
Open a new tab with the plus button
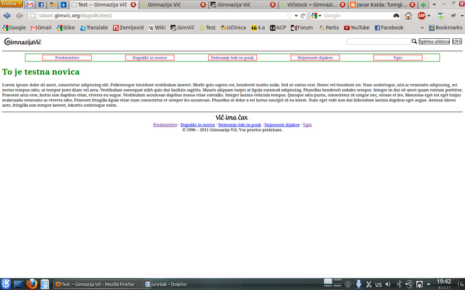(x=424, y=5)
